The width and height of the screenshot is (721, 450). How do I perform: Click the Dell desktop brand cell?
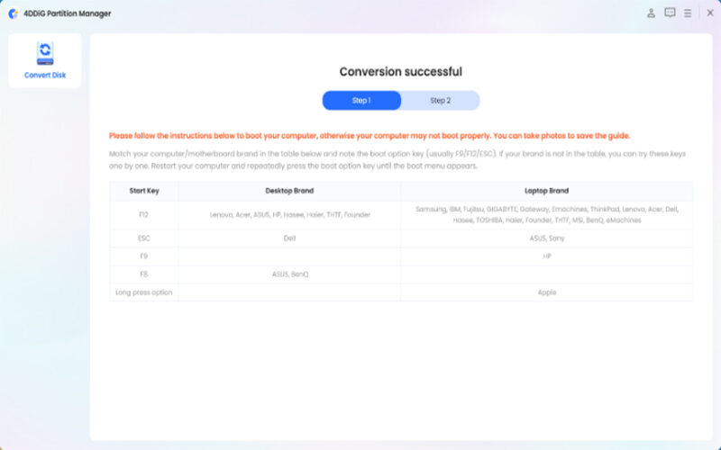coord(289,238)
